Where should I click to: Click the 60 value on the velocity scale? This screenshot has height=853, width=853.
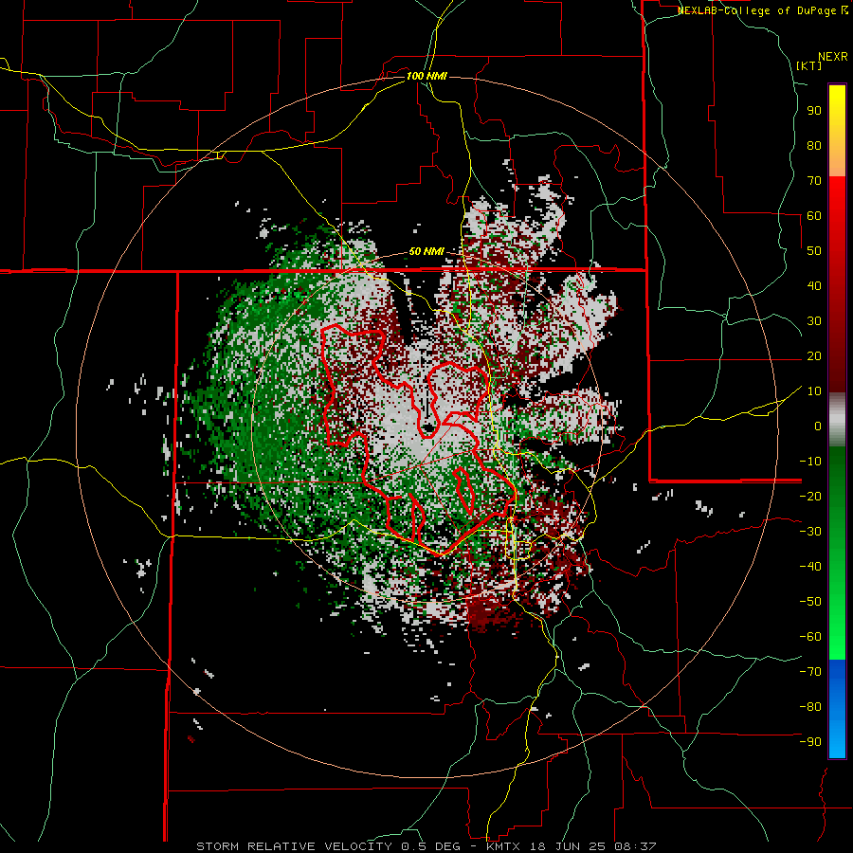(814, 215)
